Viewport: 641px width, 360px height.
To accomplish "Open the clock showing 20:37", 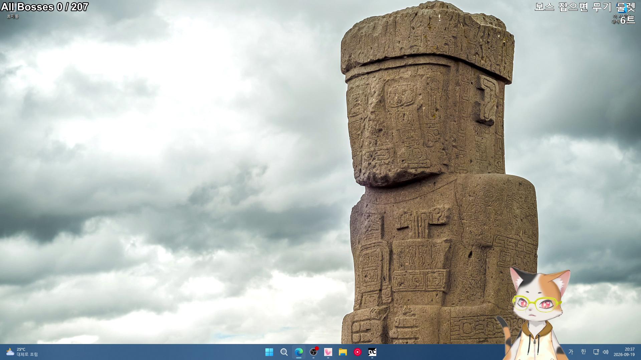I will tap(630, 349).
